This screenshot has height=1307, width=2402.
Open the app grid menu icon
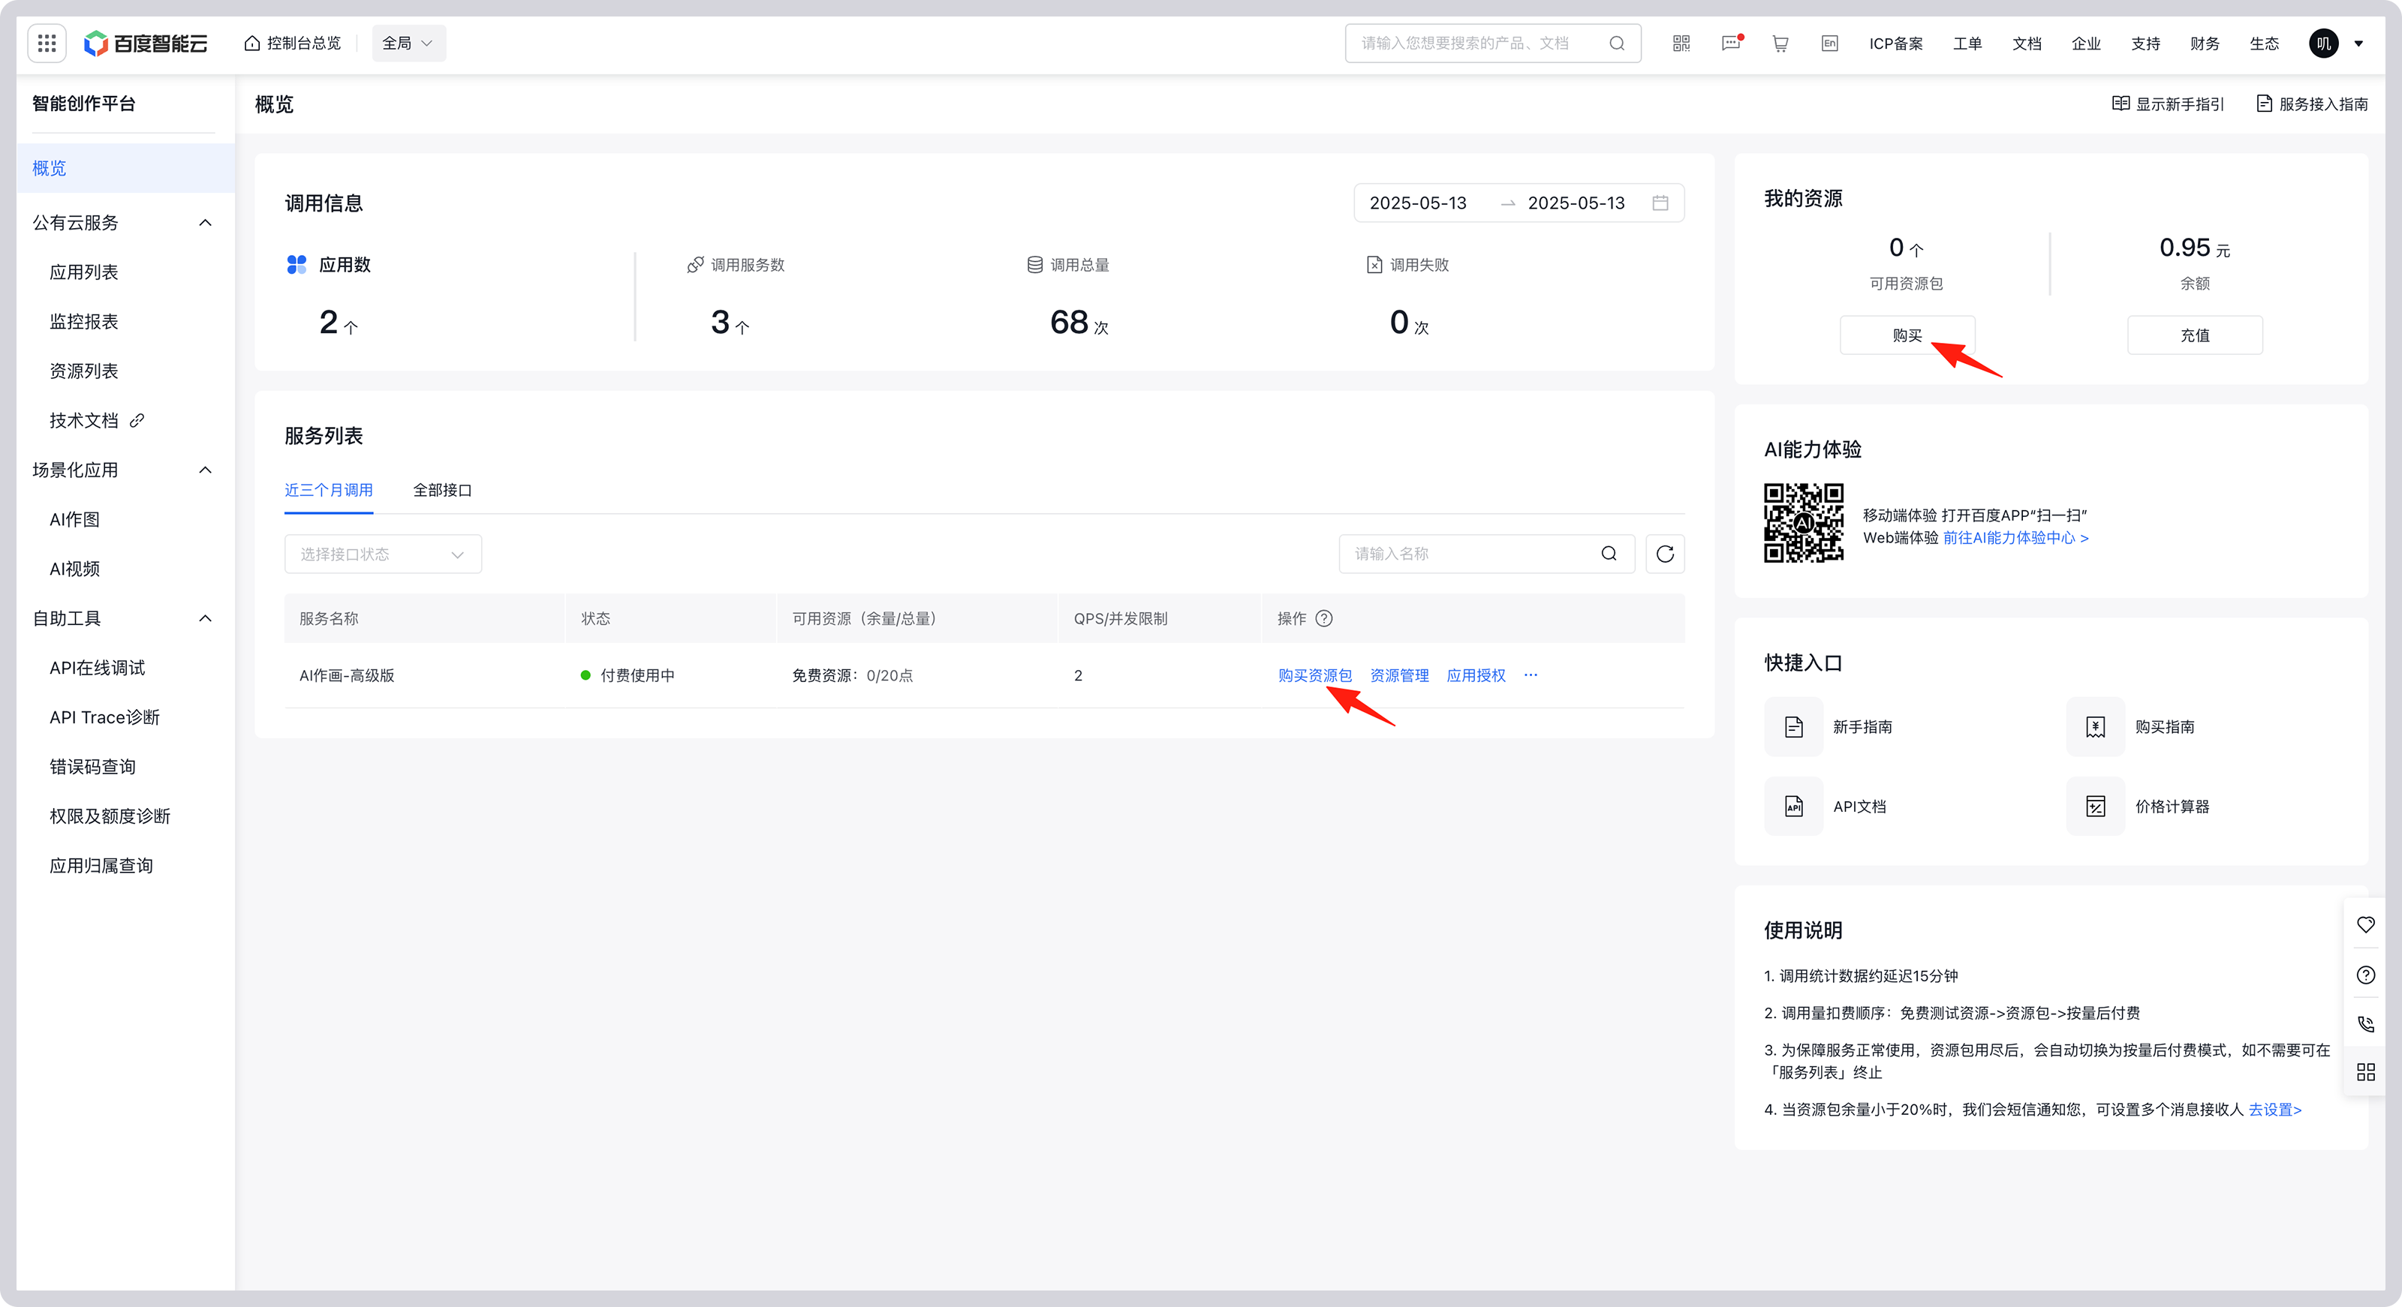pos(47,43)
